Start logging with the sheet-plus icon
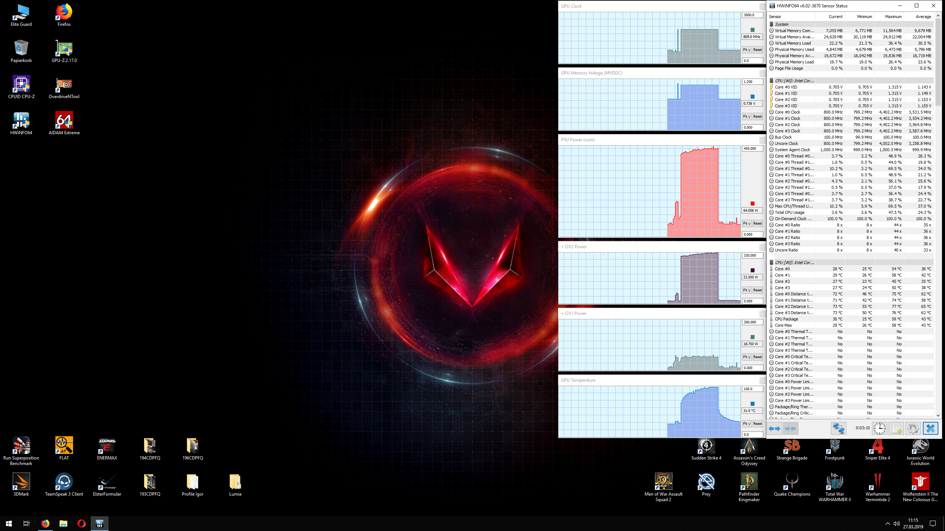Image resolution: width=945 pixels, height=531 pixels. (896, 428)
